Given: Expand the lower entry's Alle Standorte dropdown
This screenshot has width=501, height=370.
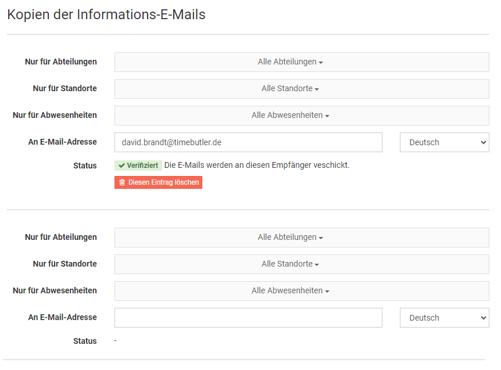Looking at the screenshot, I should click(x=302, y=264).
